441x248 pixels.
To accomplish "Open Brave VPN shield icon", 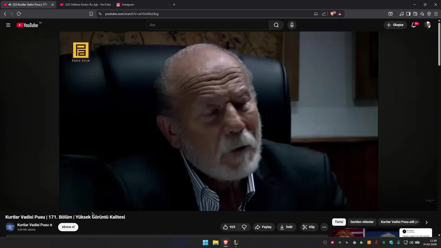I will click(429, 14).
